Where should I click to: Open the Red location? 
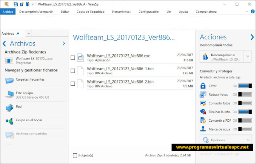point(19,107)
